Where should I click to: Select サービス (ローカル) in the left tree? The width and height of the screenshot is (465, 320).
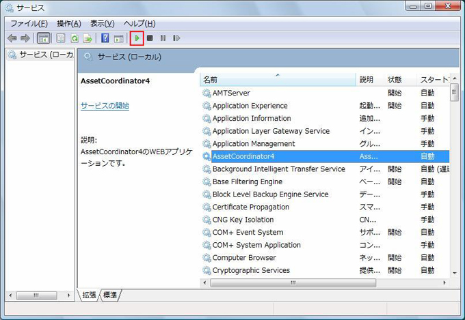pyautogui.click(x=40, y=55)
